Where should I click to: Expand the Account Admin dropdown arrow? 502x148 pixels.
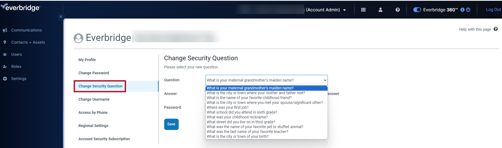coord(345,10)
